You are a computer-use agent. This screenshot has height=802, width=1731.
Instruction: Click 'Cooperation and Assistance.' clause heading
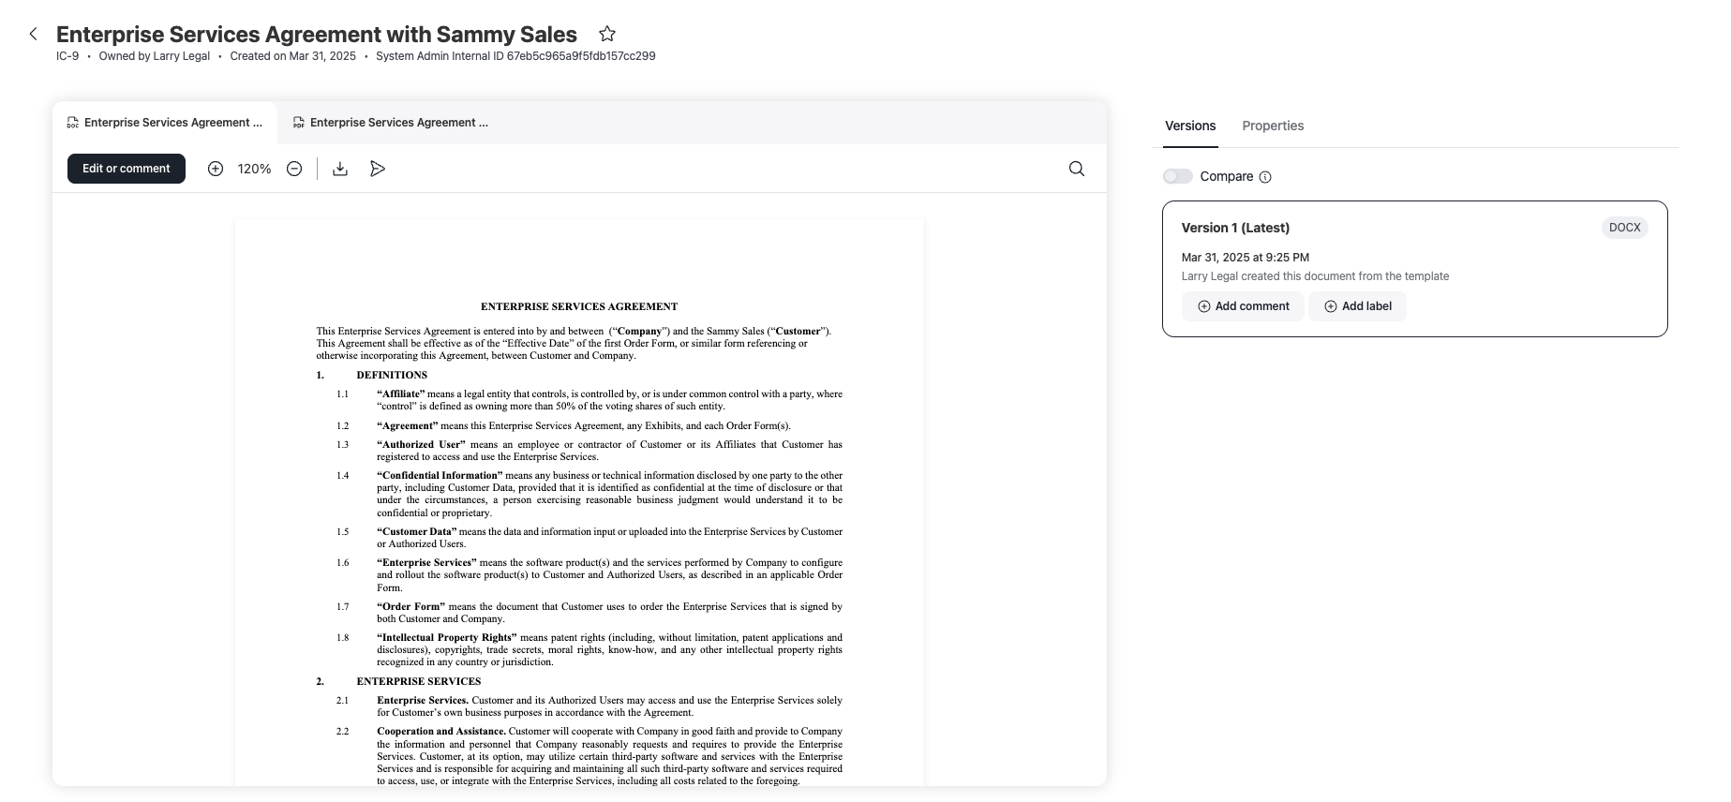pos(441,732)
